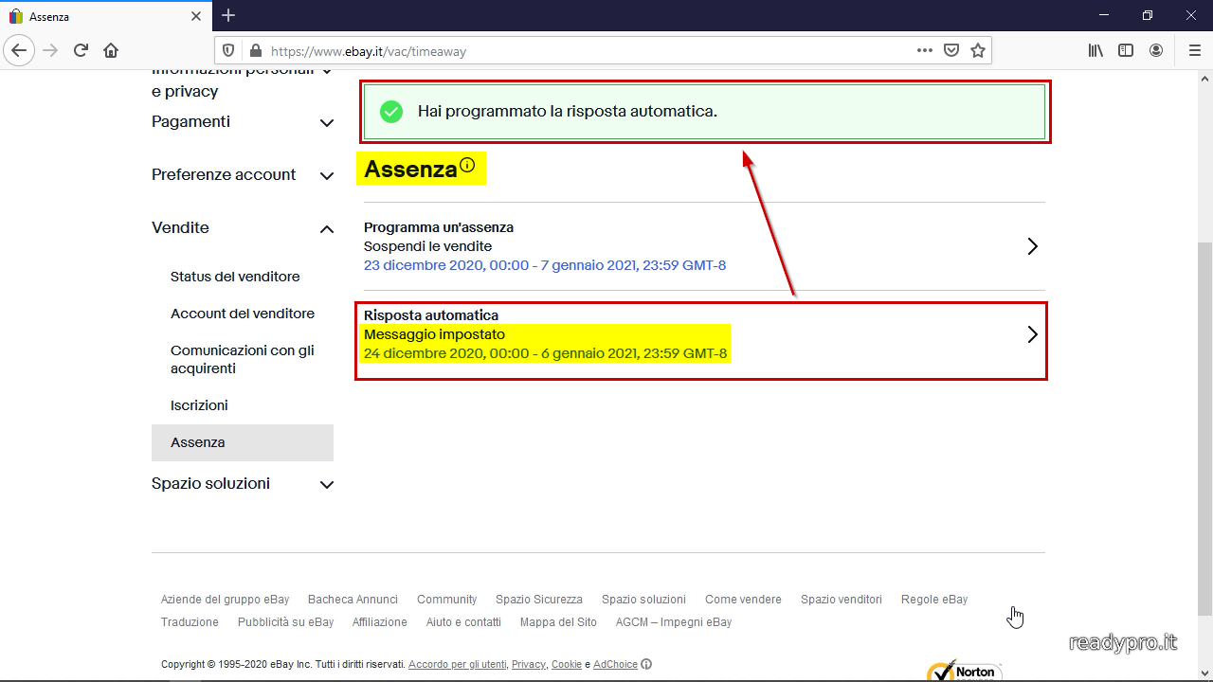Open Bacheca Annunci footer link

[353, 600]
